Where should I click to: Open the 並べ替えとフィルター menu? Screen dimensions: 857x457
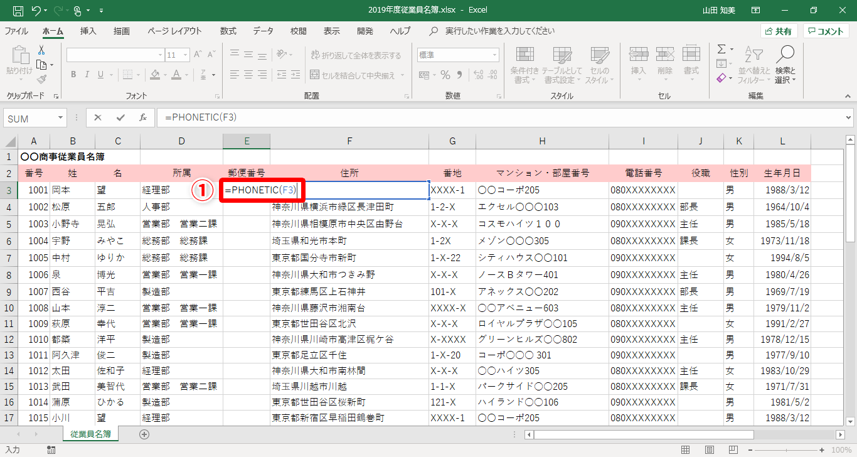(x=754, y=65)
